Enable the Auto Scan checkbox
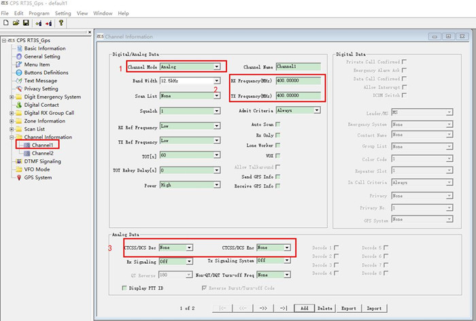Viewport: 476px width, 321px height. [277, 124]
